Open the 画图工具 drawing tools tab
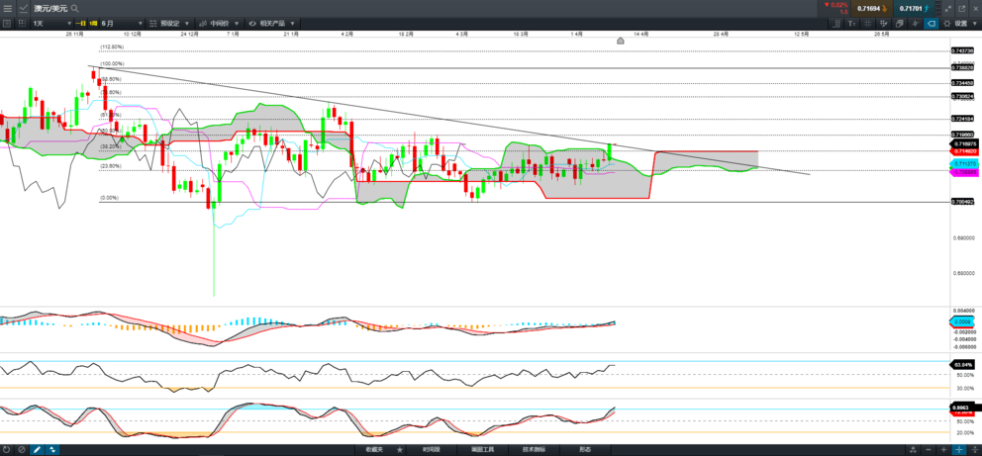This screenshot has width=982, height=456. tap(482, 449)
